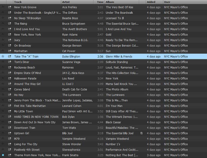
Task: Star the Downtown Train track
Action: click(x=3, y=128)
